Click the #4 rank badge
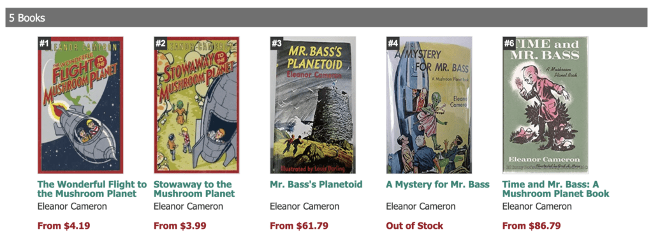 393,43
